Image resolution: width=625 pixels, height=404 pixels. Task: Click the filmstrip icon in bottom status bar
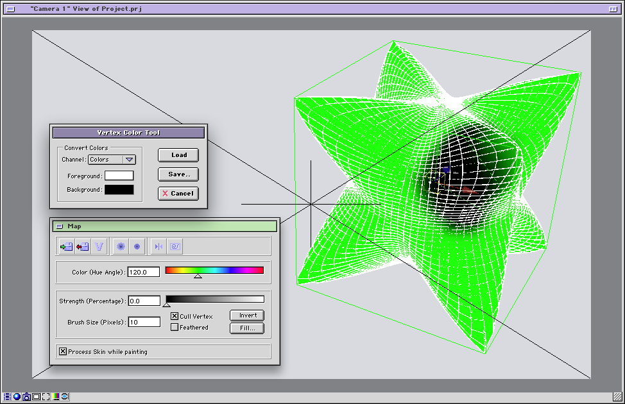[x=7, y=397]
